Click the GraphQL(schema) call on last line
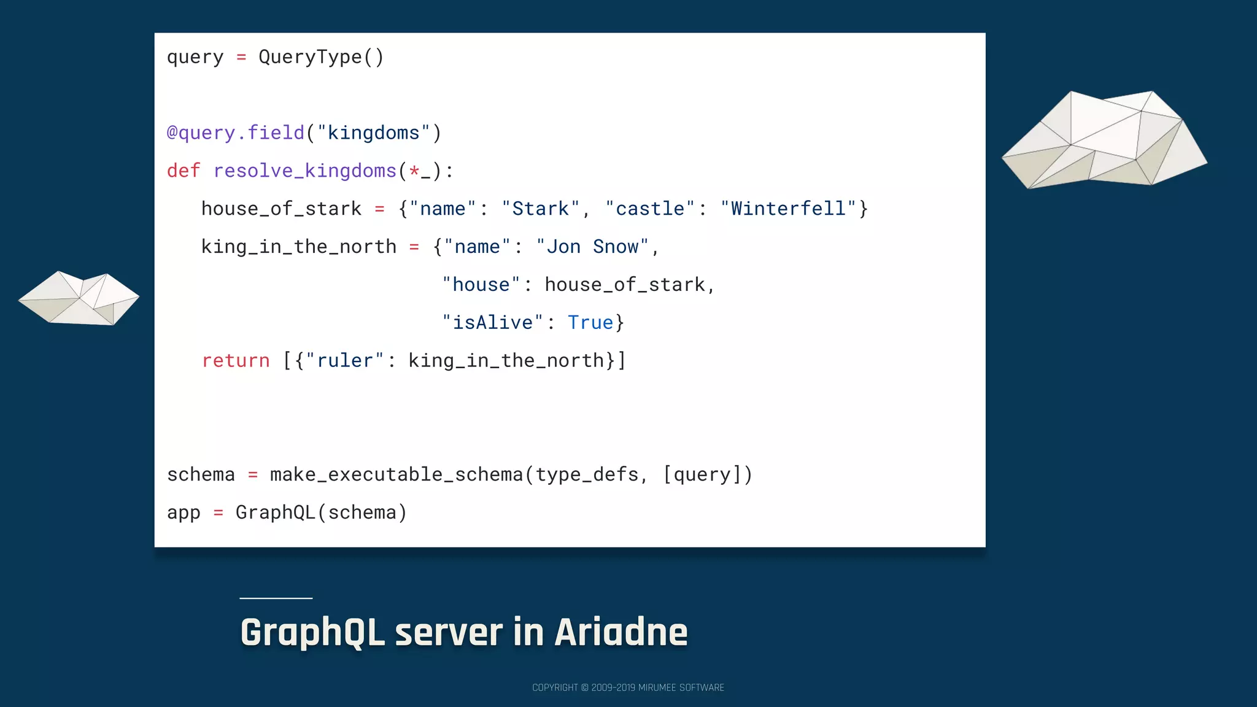The width and height of the screenshot is (1257, 707). pyautogui.click(x=321, y=512)
